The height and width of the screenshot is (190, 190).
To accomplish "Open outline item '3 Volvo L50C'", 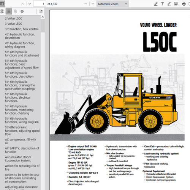I will click(14, 24).
